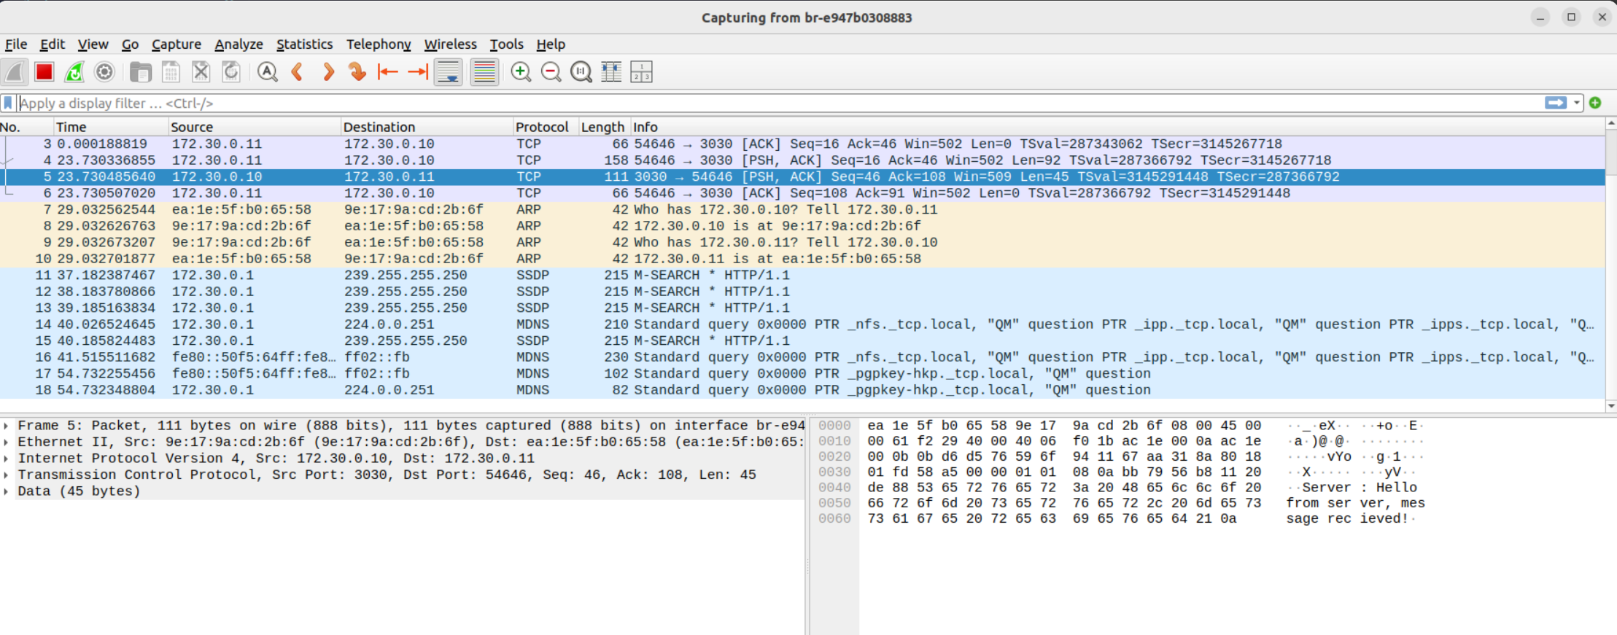
Task: Open the Analyze menu
Action: pyautogui.click(x=239, y=44)
